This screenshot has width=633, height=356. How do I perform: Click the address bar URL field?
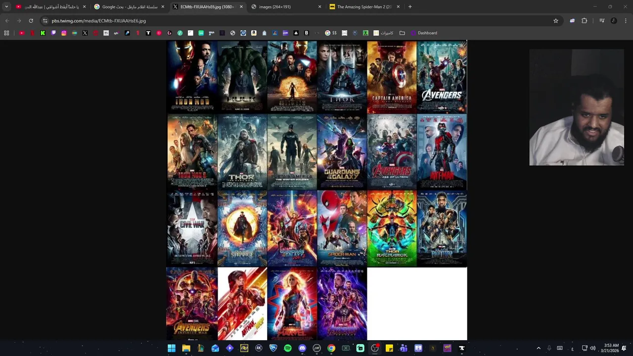pyautogui.click(x=297, y=21)
